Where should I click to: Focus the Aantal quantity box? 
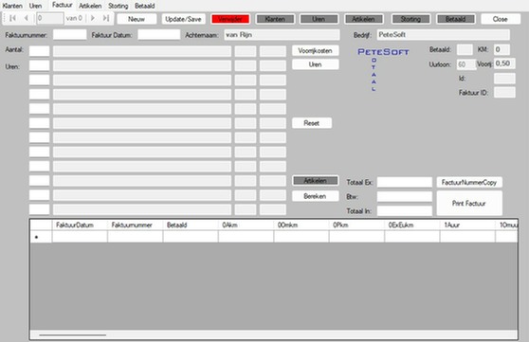pos(39,51)
